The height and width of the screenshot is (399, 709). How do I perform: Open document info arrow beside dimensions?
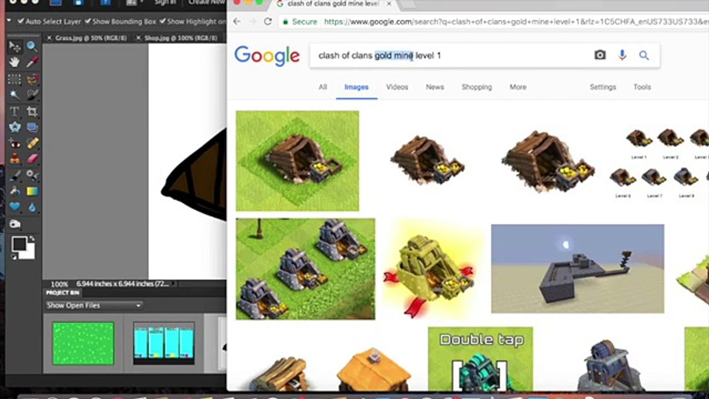174,284
